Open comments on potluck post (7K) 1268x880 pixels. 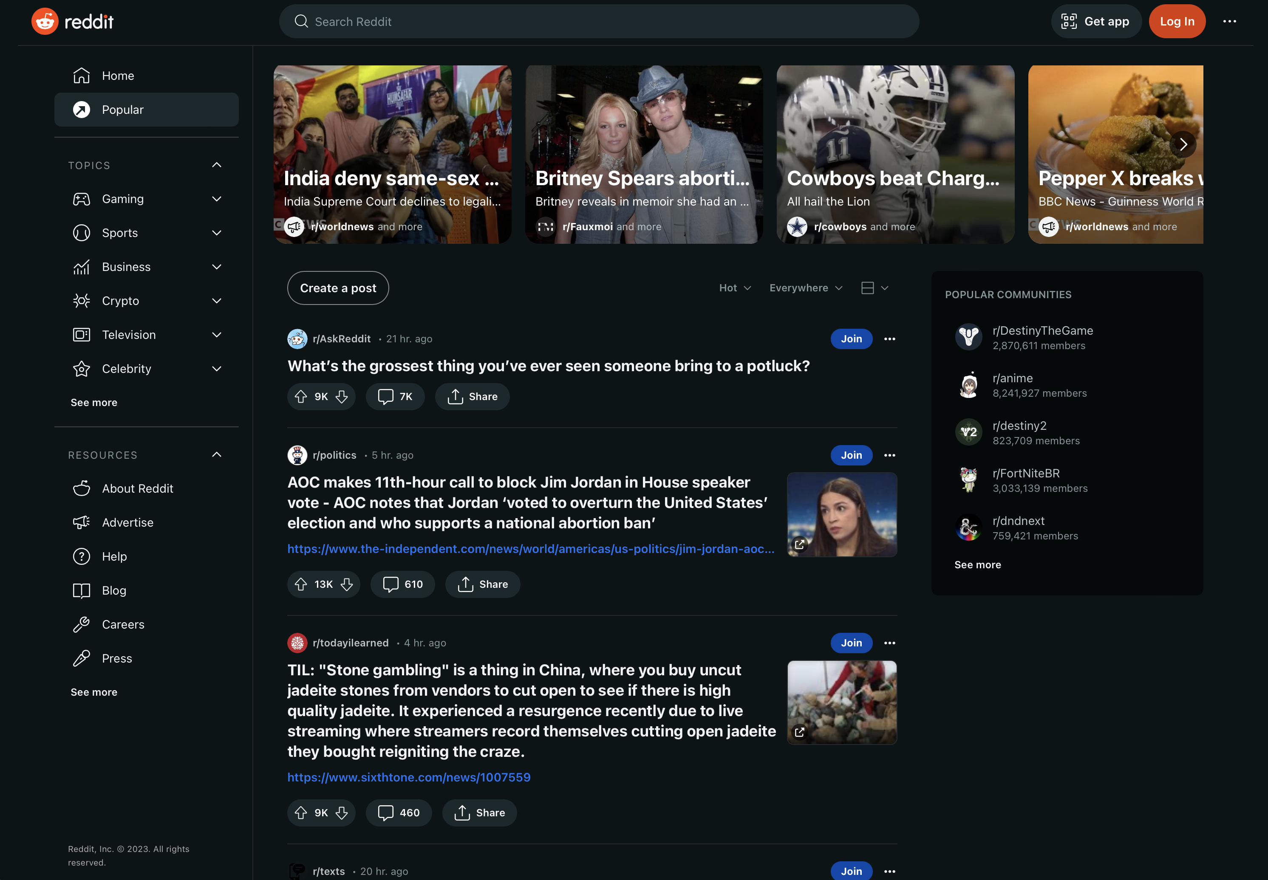click(x=395, y=396)
